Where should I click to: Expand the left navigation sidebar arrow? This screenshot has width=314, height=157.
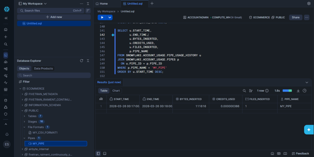(6, 18)
